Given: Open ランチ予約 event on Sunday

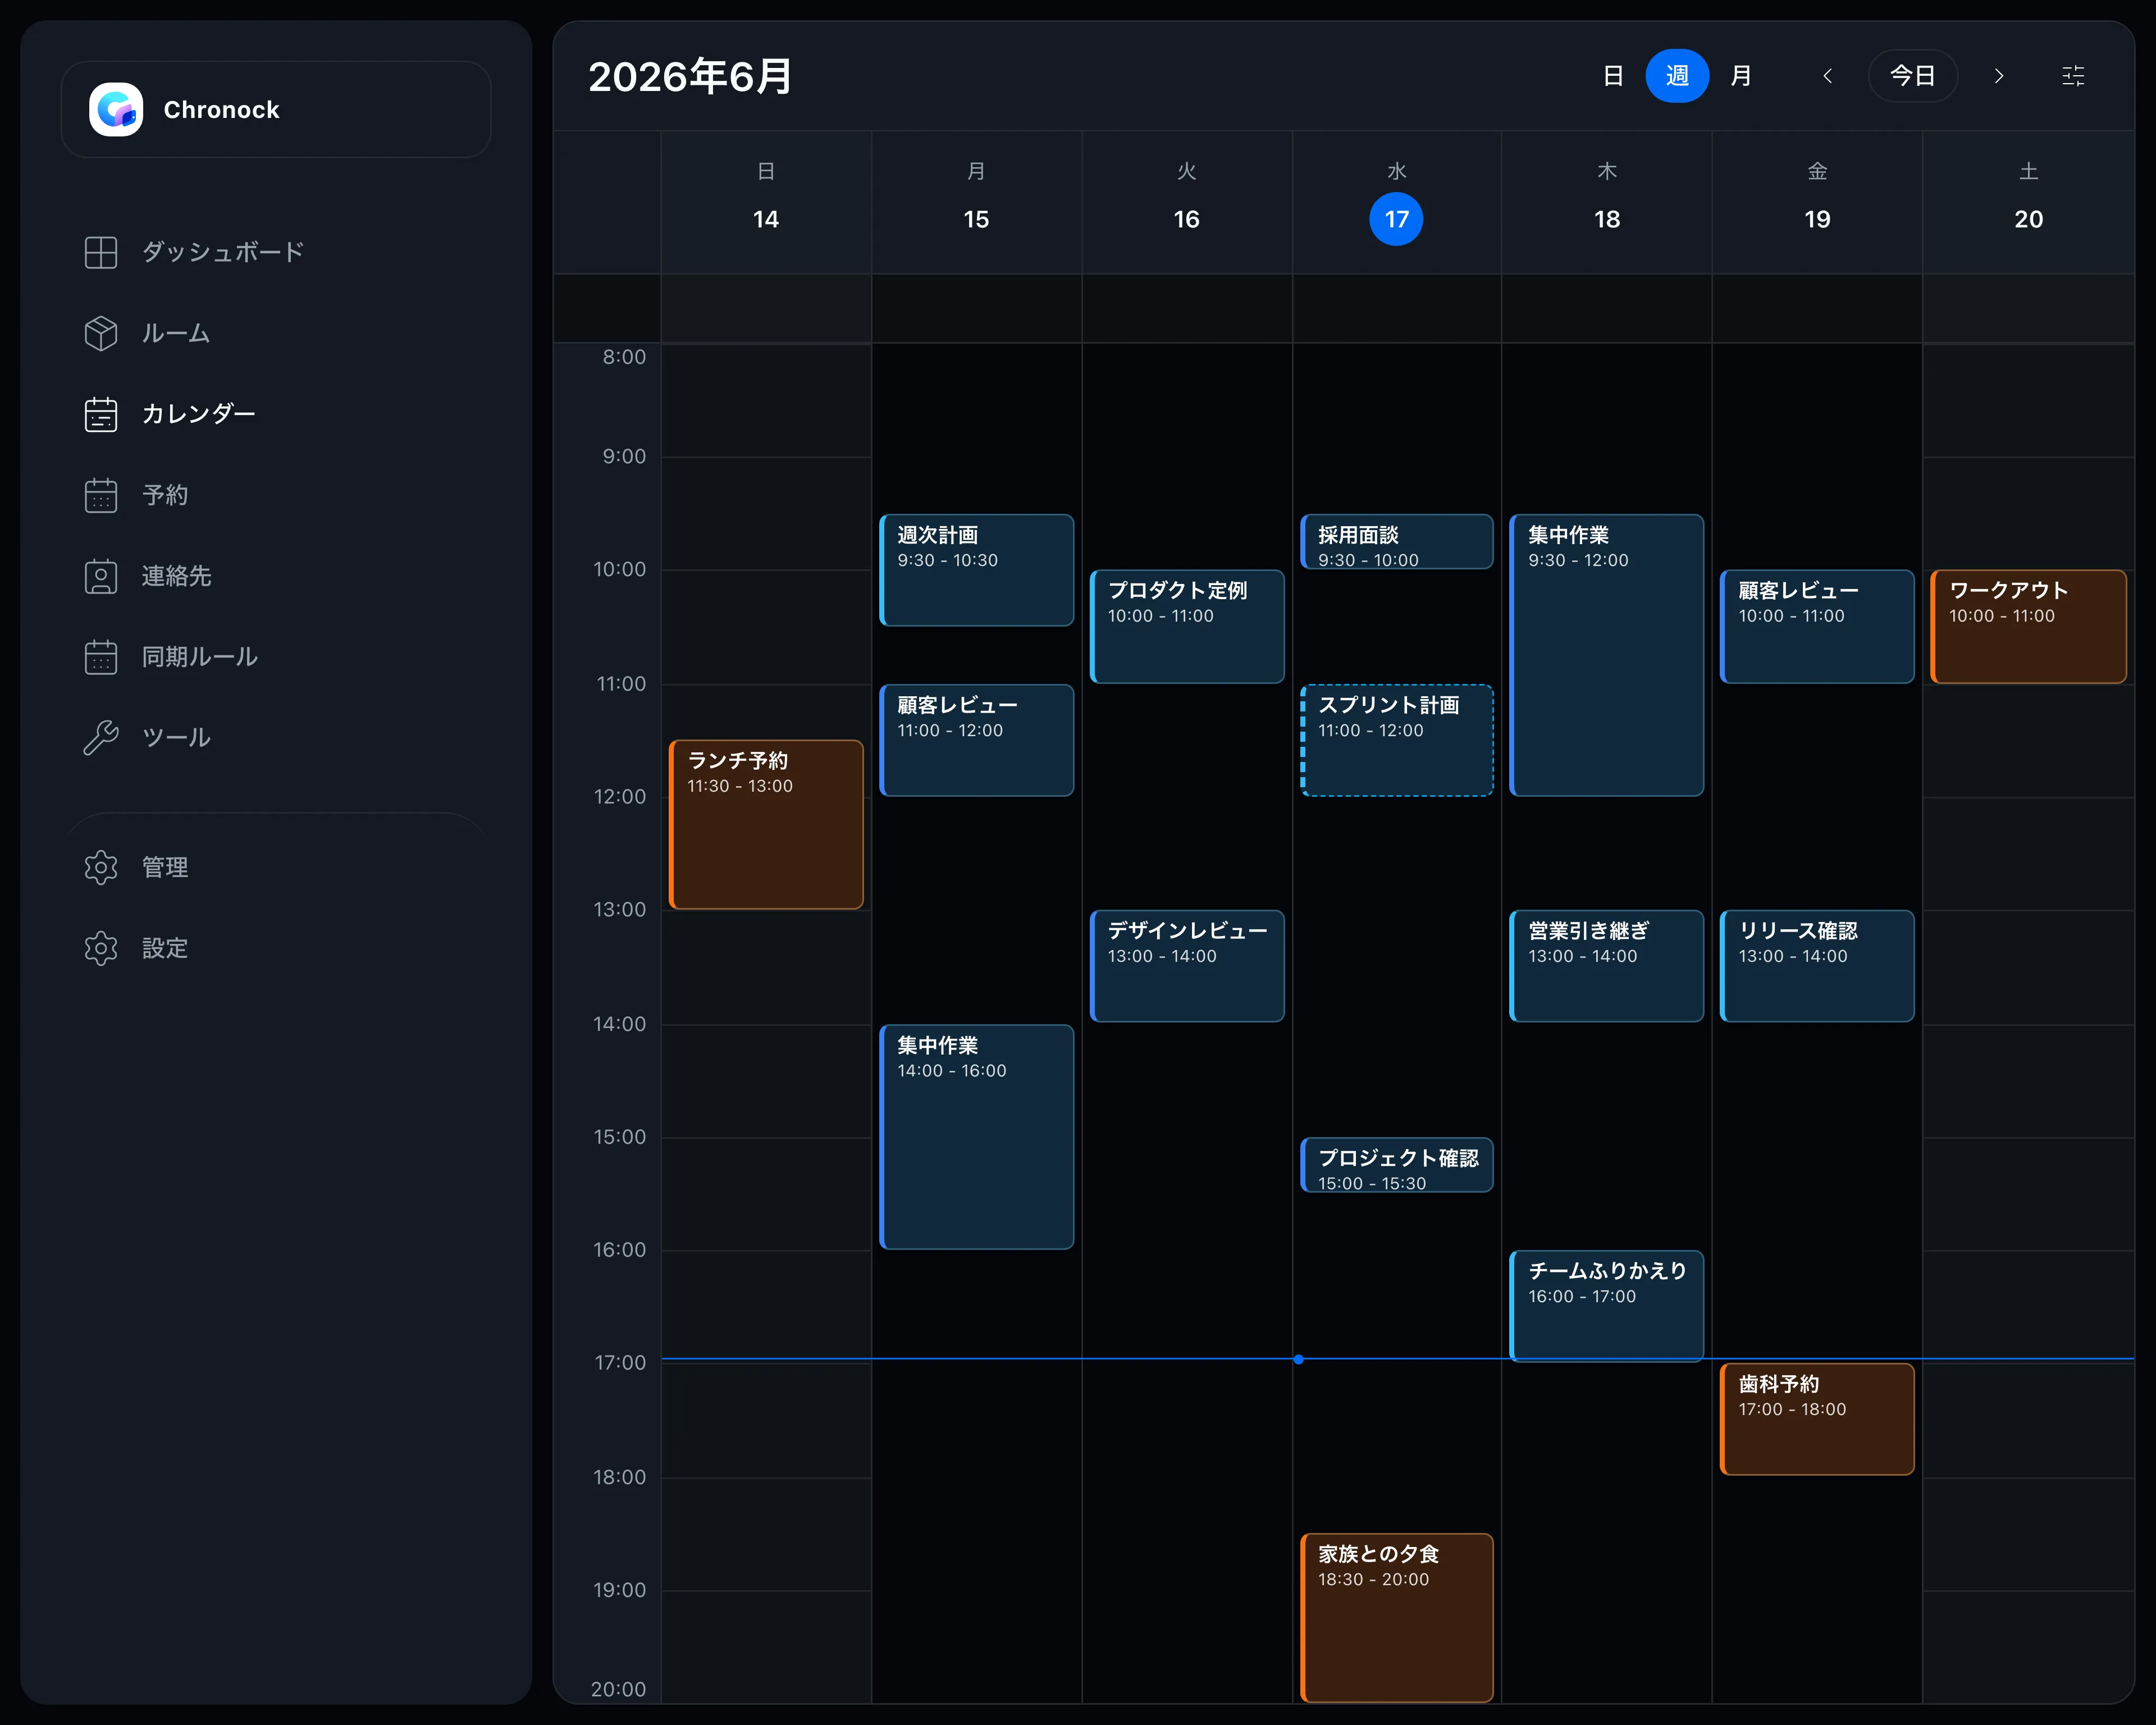Looking at the screenshot, I should click(766, 825).
